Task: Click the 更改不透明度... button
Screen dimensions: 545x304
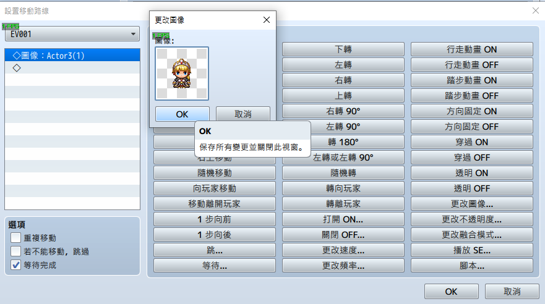Action: 471,219
